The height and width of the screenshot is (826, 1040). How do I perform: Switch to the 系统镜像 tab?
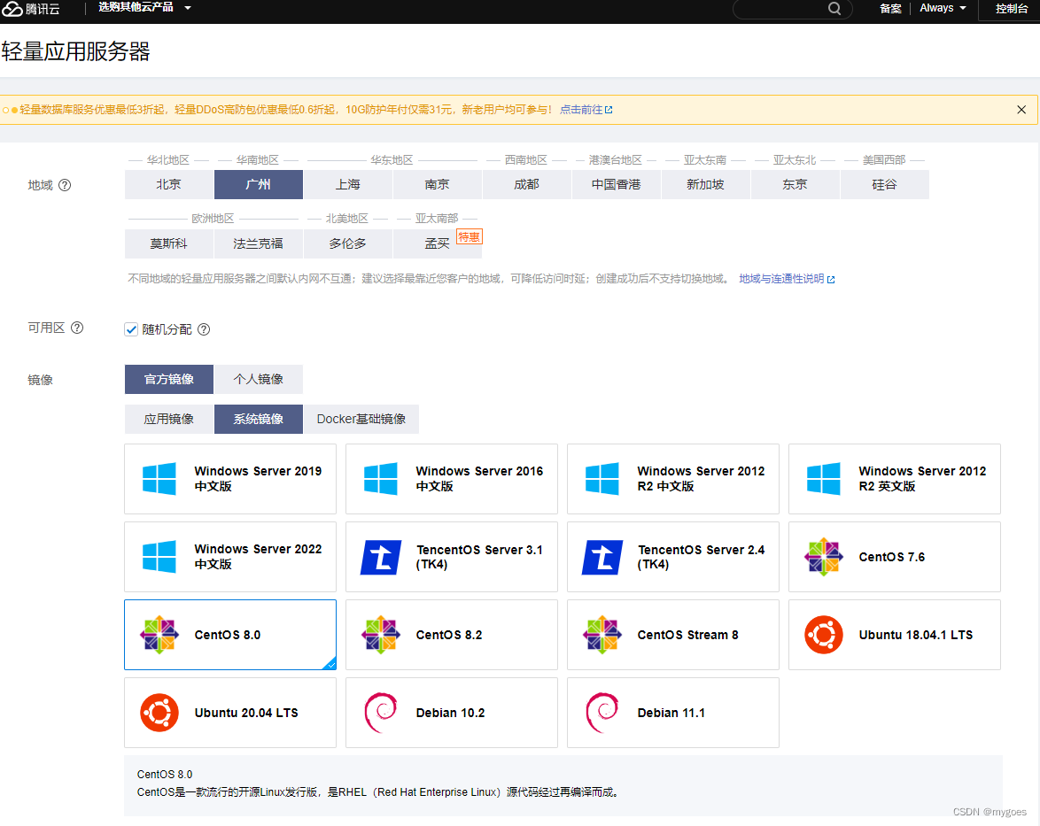(x=259, y=419)
